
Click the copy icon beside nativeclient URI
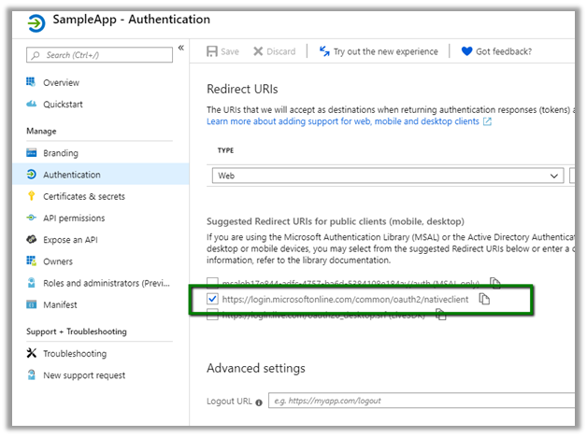(x=484, y=299)
